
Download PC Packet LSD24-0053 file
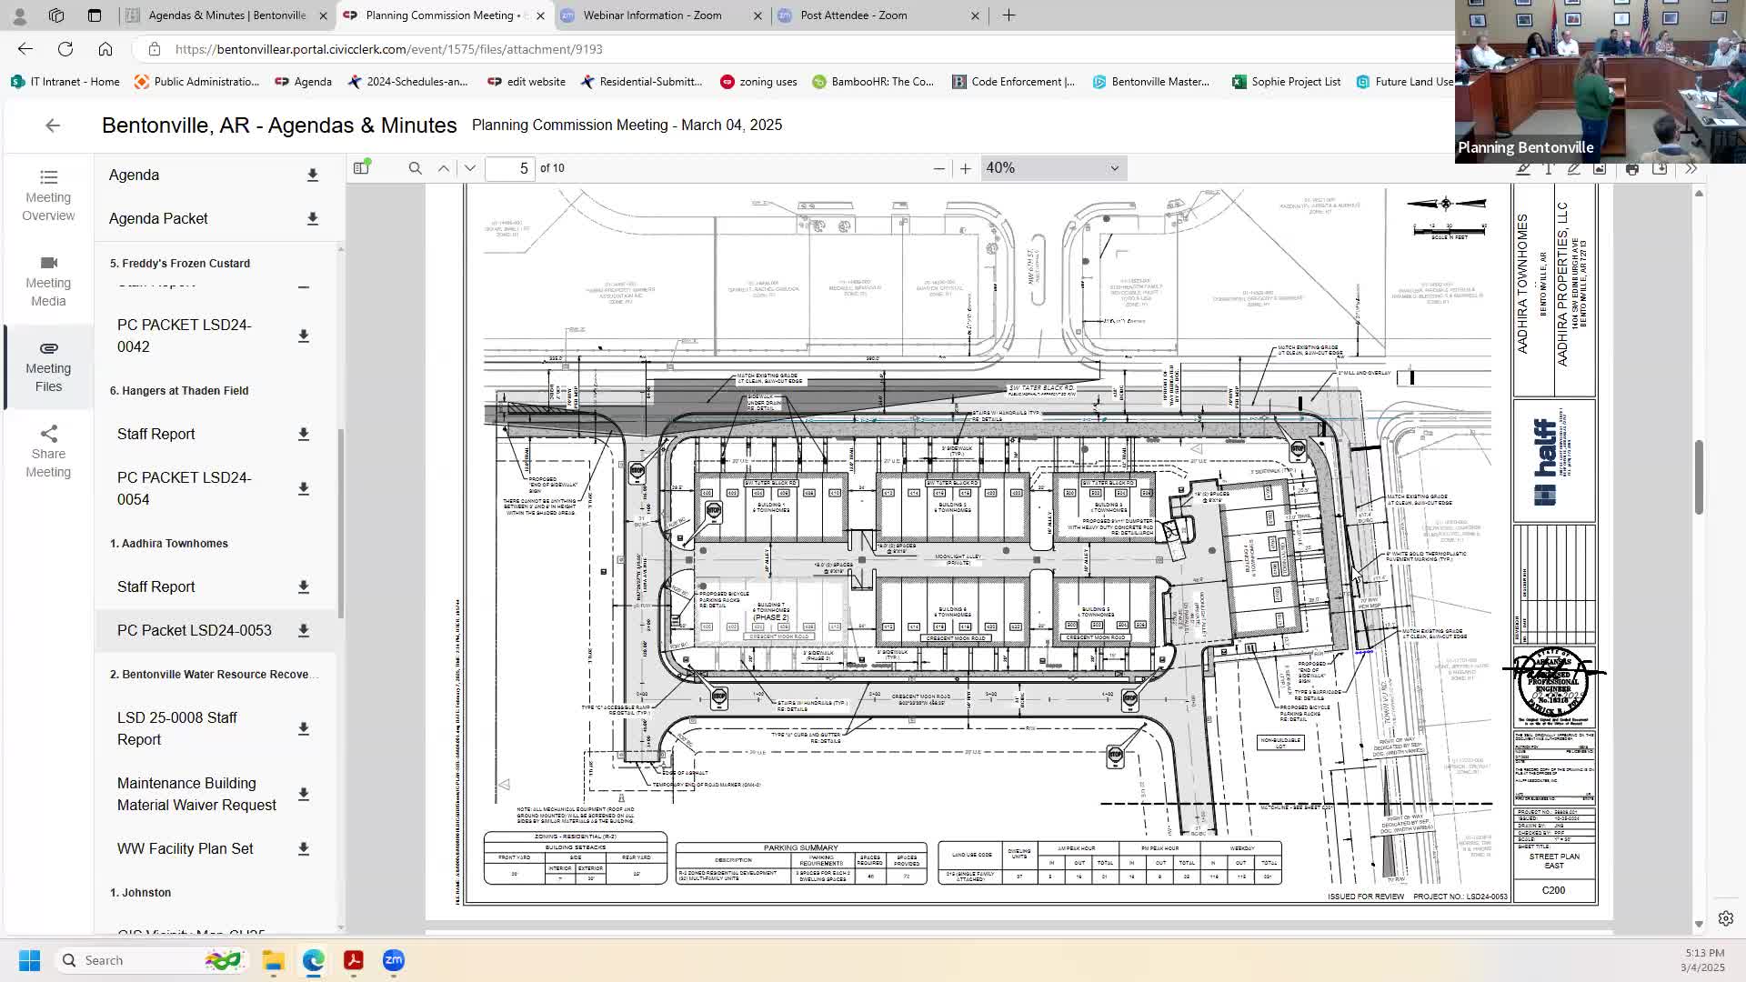pos(304,630)
